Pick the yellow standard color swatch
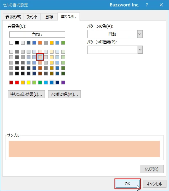This screenshot has height=191, width=169. [29, 82]
